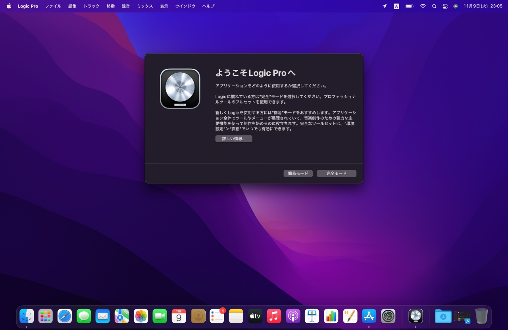The width and height of the screenshot is (508, 330).
Task: Open Numbers in the Dock
Action: [x=331, y=316]
